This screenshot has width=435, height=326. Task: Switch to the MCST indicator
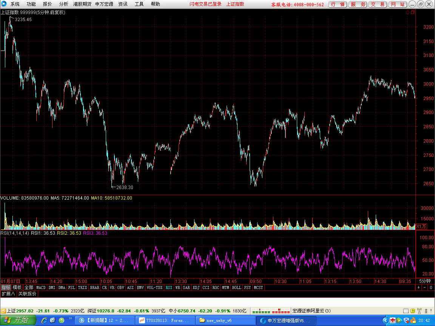(258, 288)
